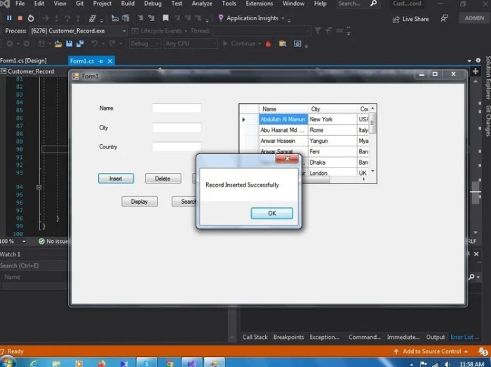Click the search magnifier icon in title bar
Viewport: 491px width, 367px height.
[x=373, y=4]
